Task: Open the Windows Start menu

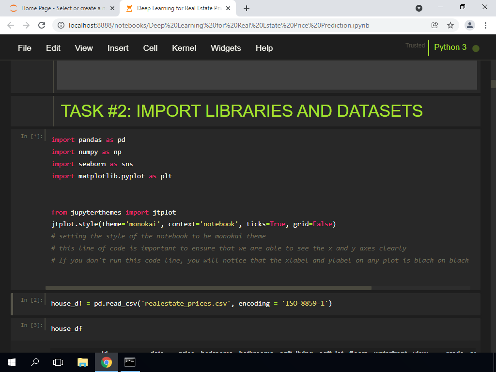Action: click(12, 362)
